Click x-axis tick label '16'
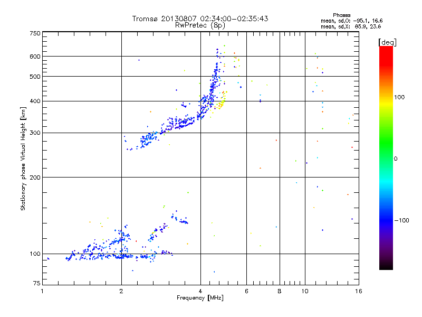This screenshot has height=317, width=422. pos(359,291)
